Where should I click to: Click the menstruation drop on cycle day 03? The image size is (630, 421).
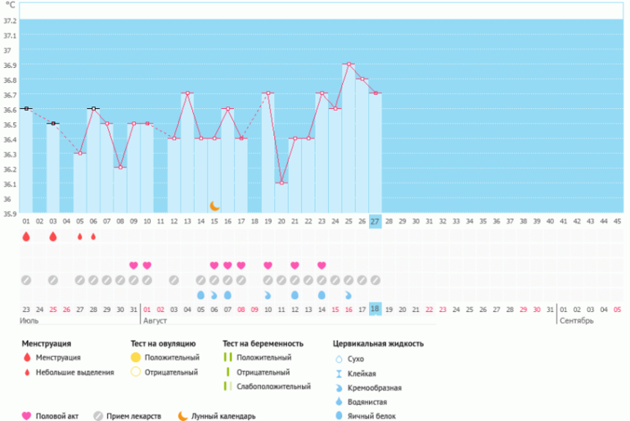click(53, 237)
